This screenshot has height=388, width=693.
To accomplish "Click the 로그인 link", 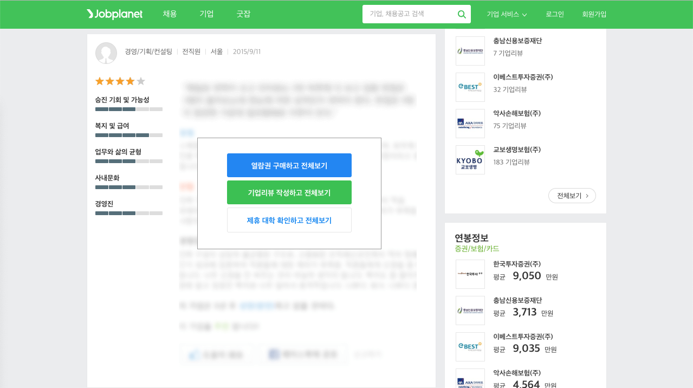I will 555,14.
